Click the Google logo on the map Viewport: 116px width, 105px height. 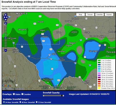(x=7, y=86)
